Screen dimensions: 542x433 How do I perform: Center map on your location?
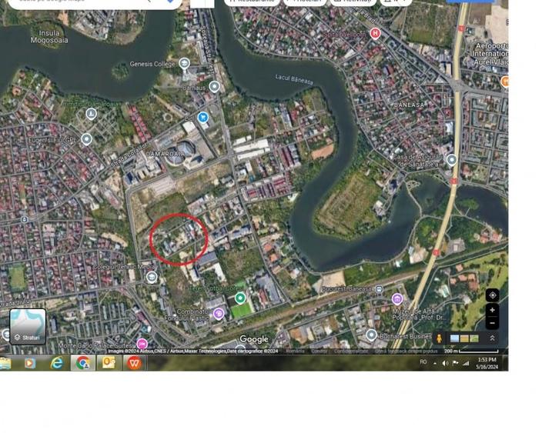(x=493, y=295)
